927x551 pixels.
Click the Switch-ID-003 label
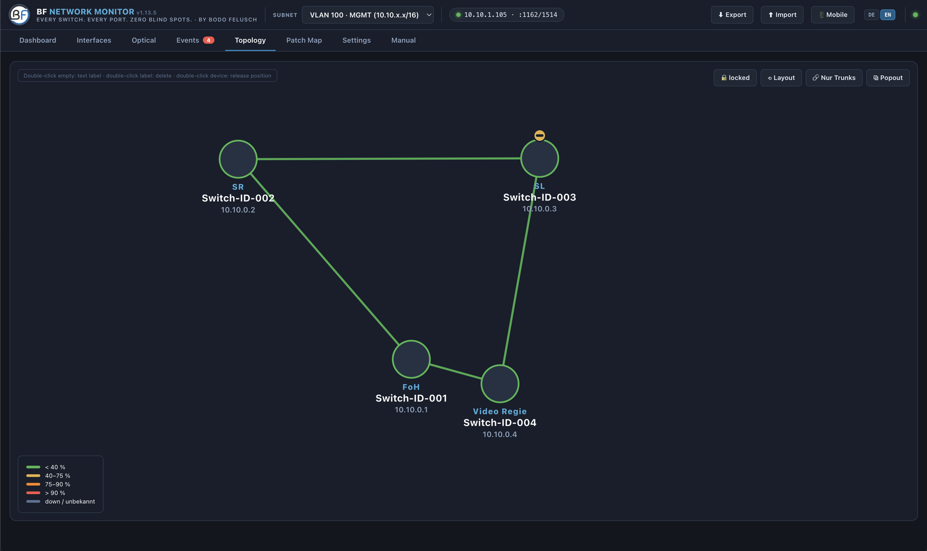pyautogui.click(x=539, y=197)
